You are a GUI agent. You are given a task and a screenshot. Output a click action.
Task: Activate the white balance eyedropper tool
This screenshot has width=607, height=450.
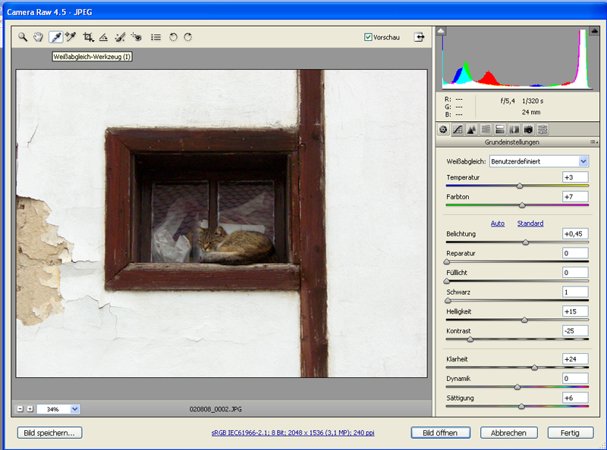(x=55, y=36)
